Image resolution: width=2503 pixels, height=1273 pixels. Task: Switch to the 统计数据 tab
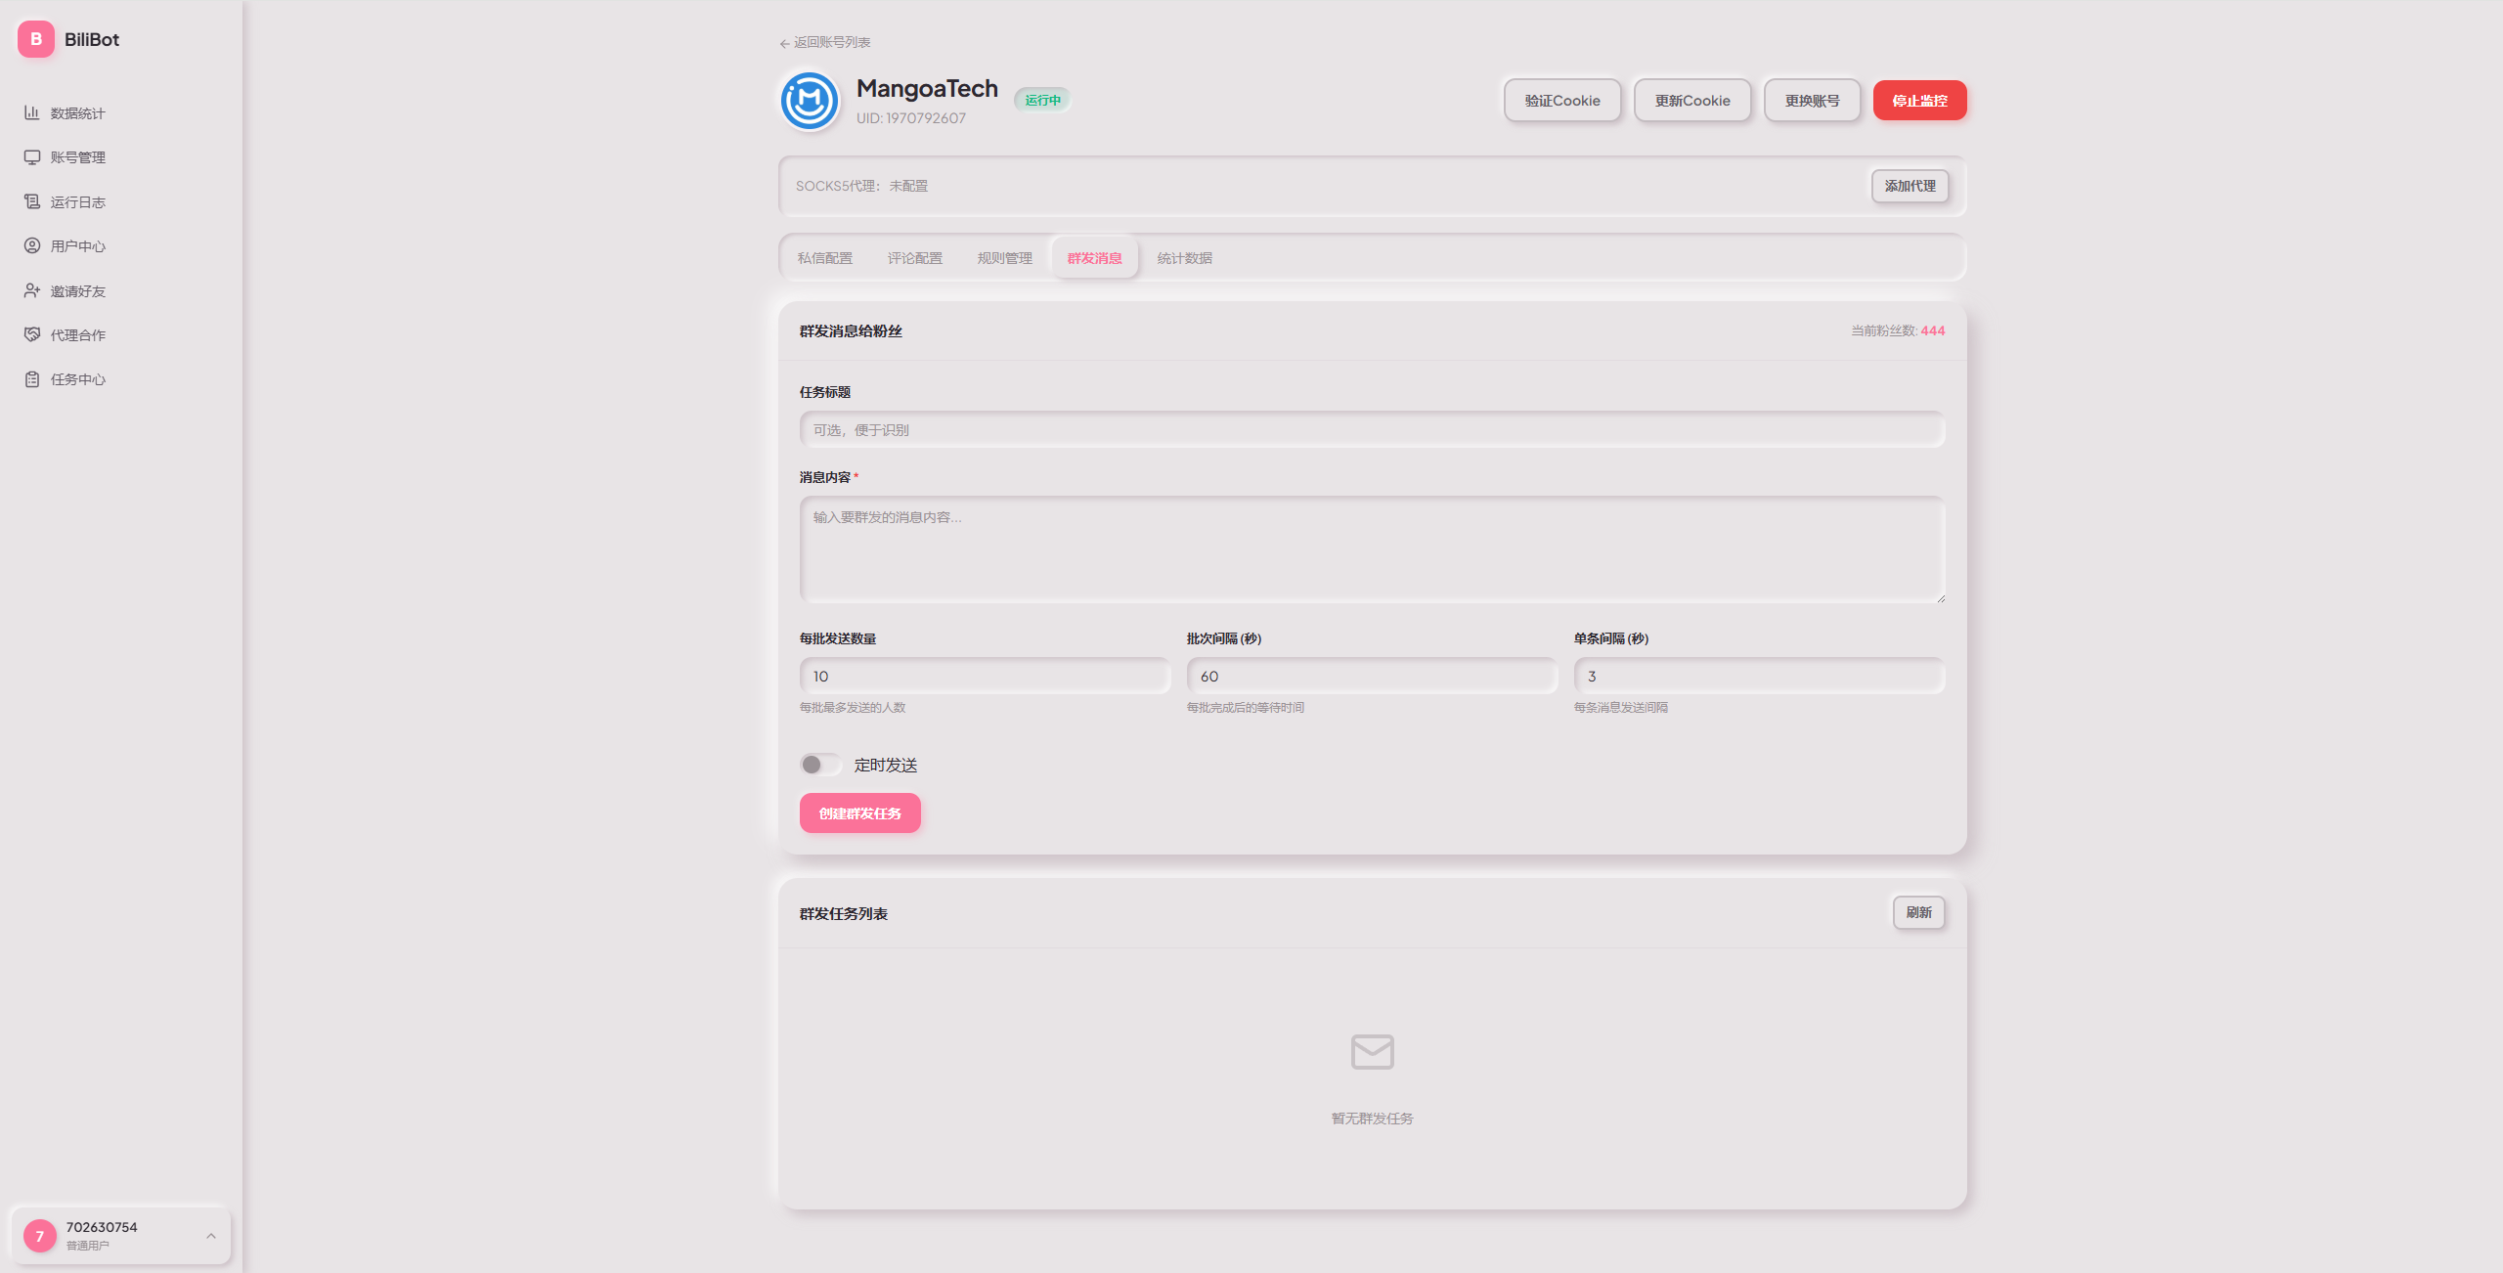[1184, 258]
